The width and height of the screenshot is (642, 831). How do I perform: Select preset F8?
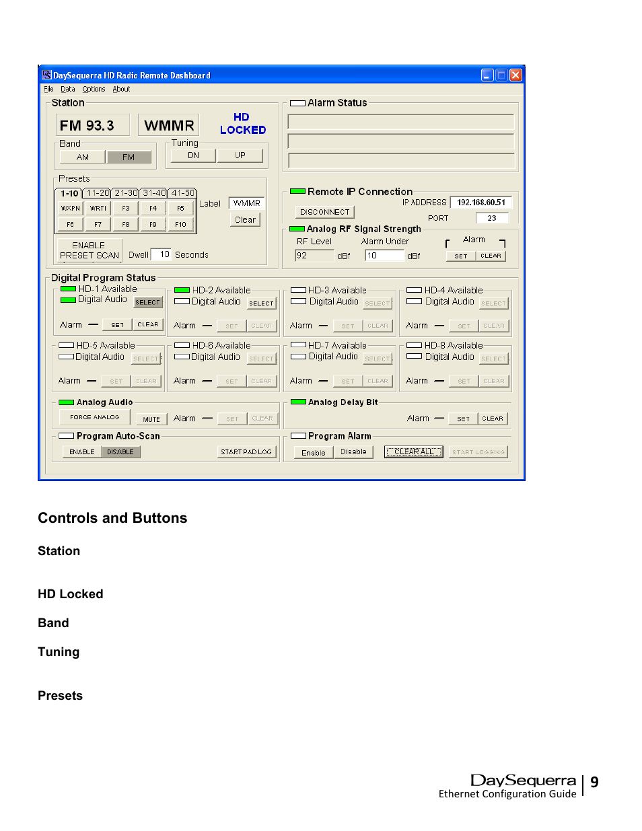126,225
